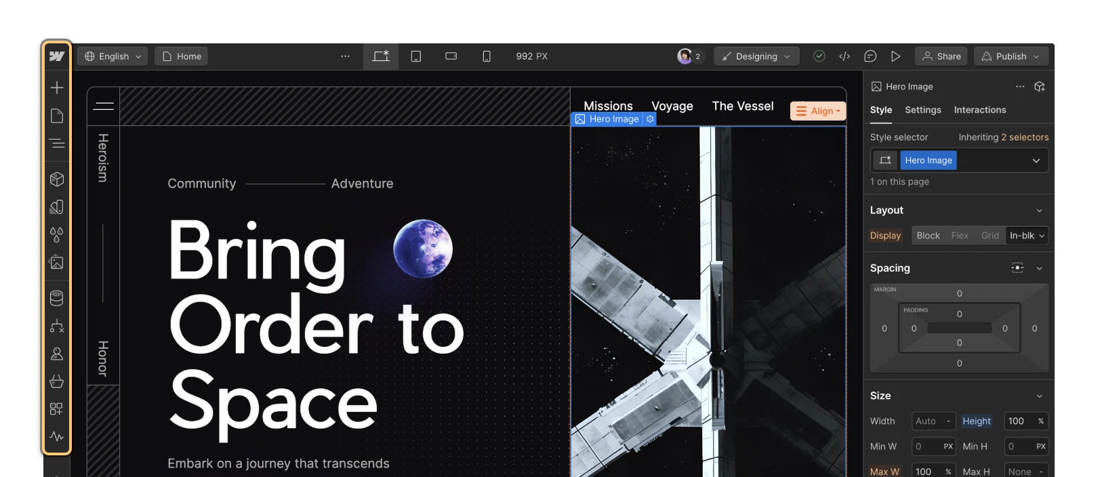Open the In-blk display dropdown
The width and height of the screenshot is (1098, 477).
pyautogui.click(x=1027, y=235)
